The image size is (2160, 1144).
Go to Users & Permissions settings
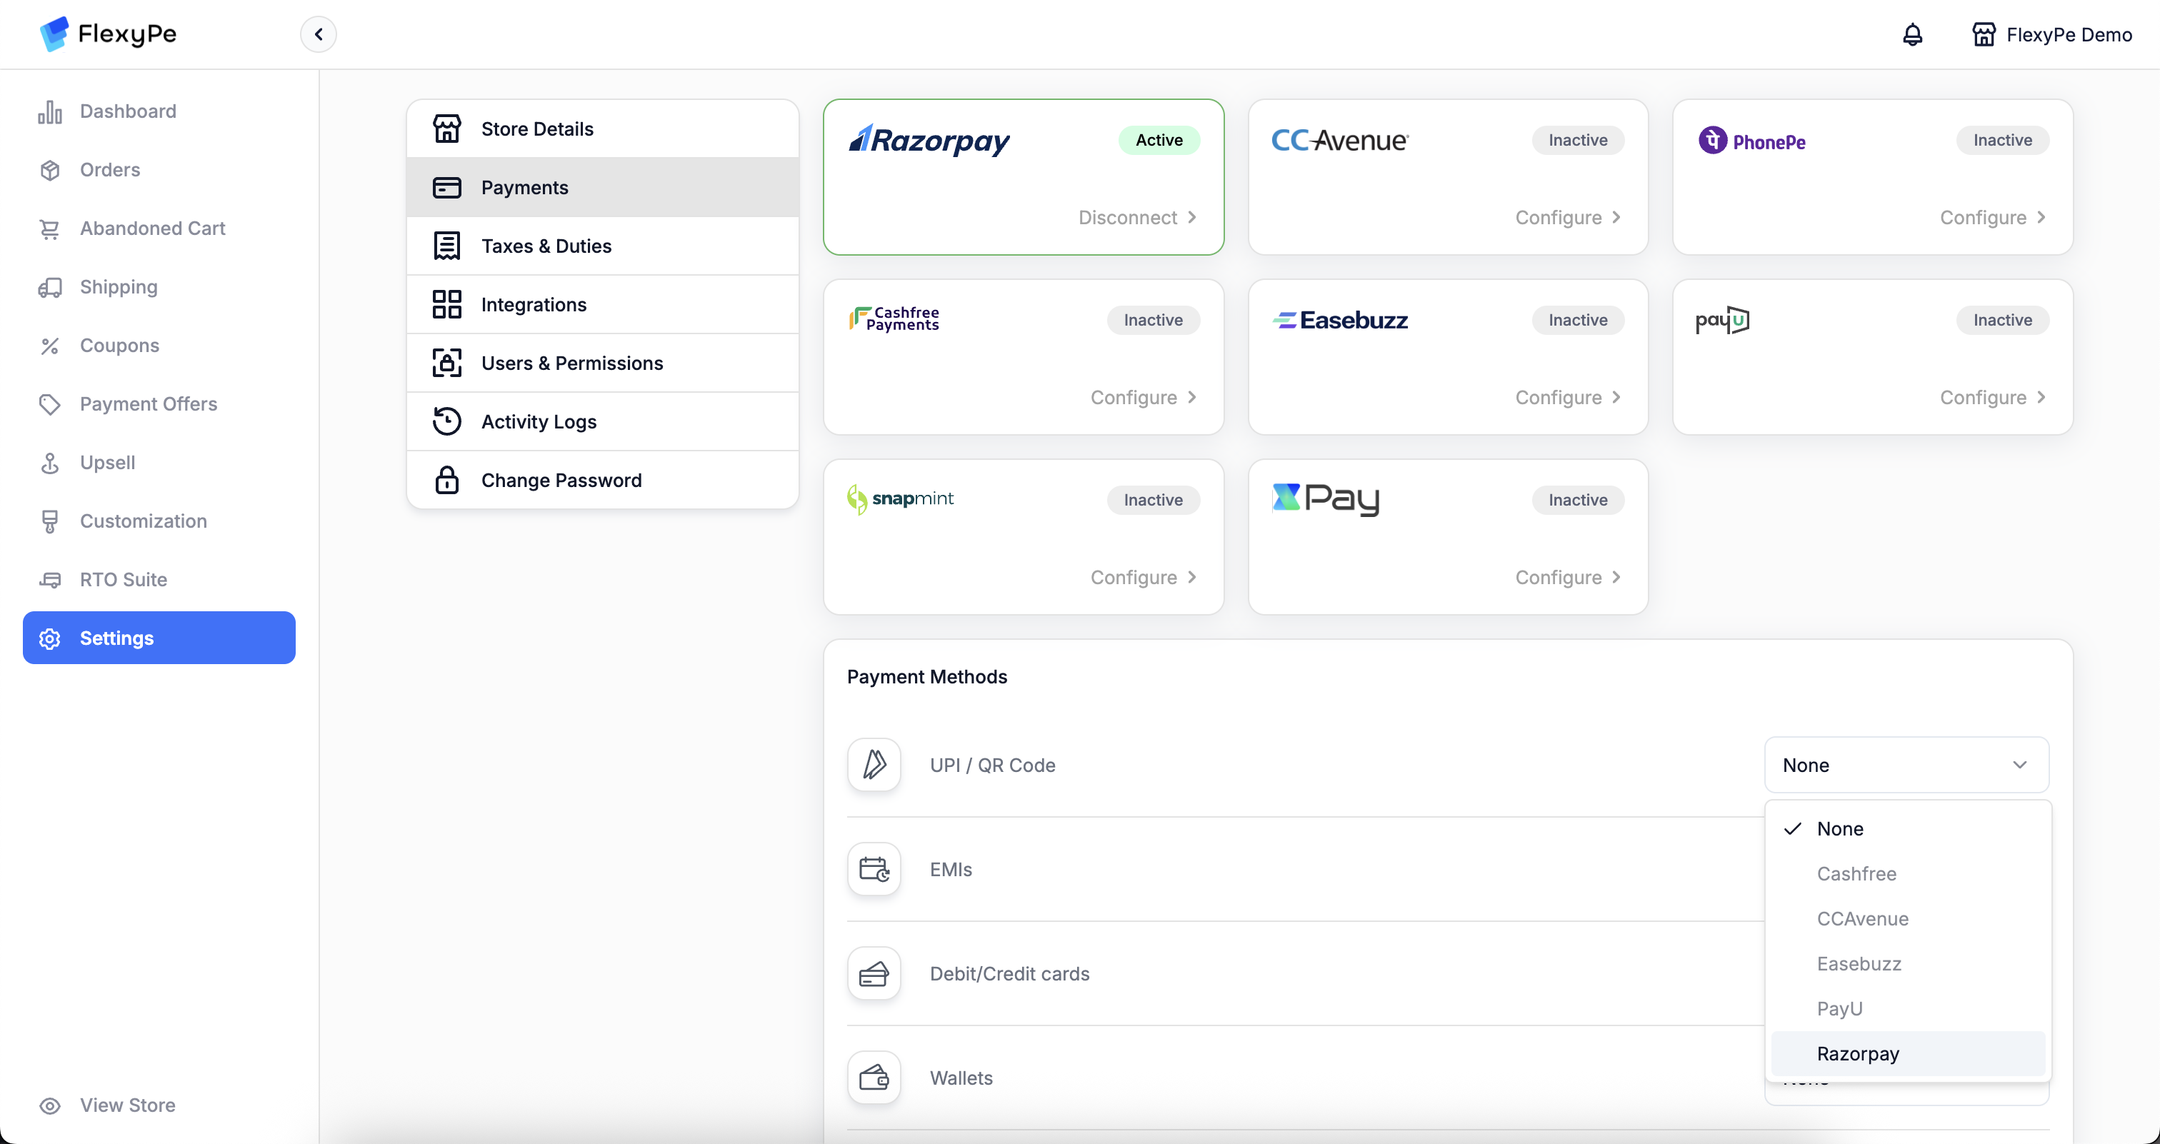(572, 363)
